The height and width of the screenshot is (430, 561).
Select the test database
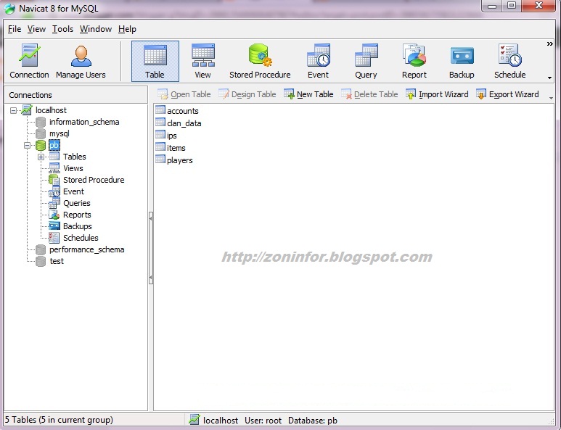click(57, 261)
